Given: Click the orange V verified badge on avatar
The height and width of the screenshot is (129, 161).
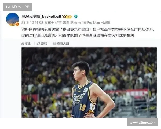Looking at the screenshot, I should click(x=17, y=24).
